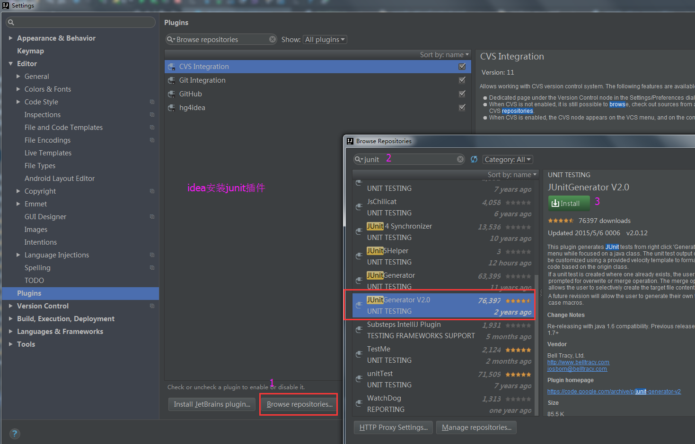
Task: Select the TestMe plugin row
Action: tap(444, 355)
